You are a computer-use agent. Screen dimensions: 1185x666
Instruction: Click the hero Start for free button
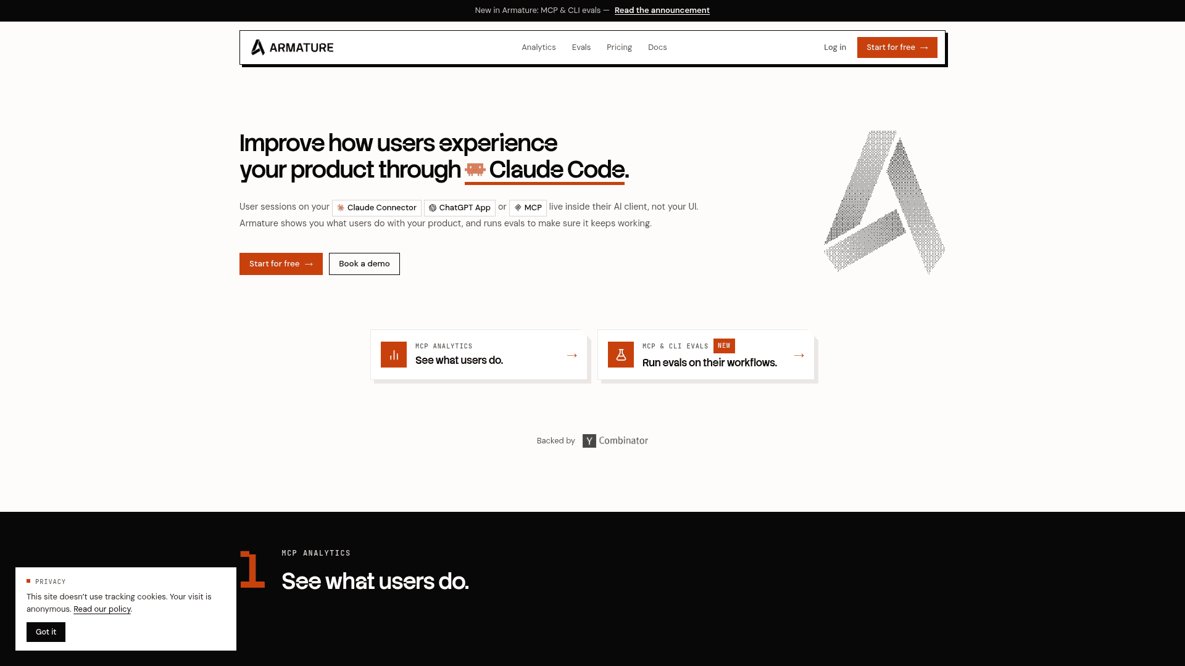[281, 264]
